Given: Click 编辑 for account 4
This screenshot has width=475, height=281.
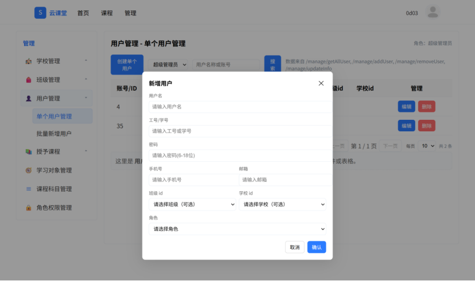Looking at the screenshot, I should click(406, 106).
